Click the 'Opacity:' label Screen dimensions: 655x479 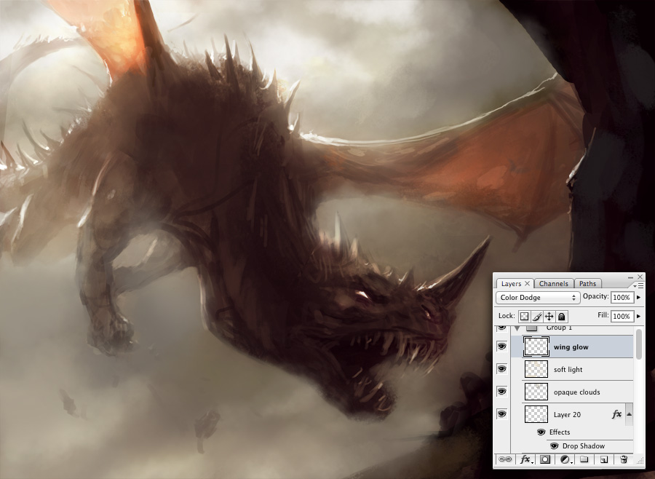(x=595, y=296)
